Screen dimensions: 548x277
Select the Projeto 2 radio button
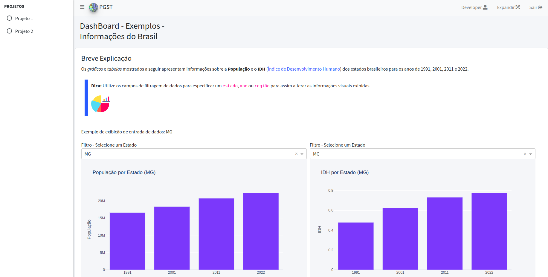[9, 31]
